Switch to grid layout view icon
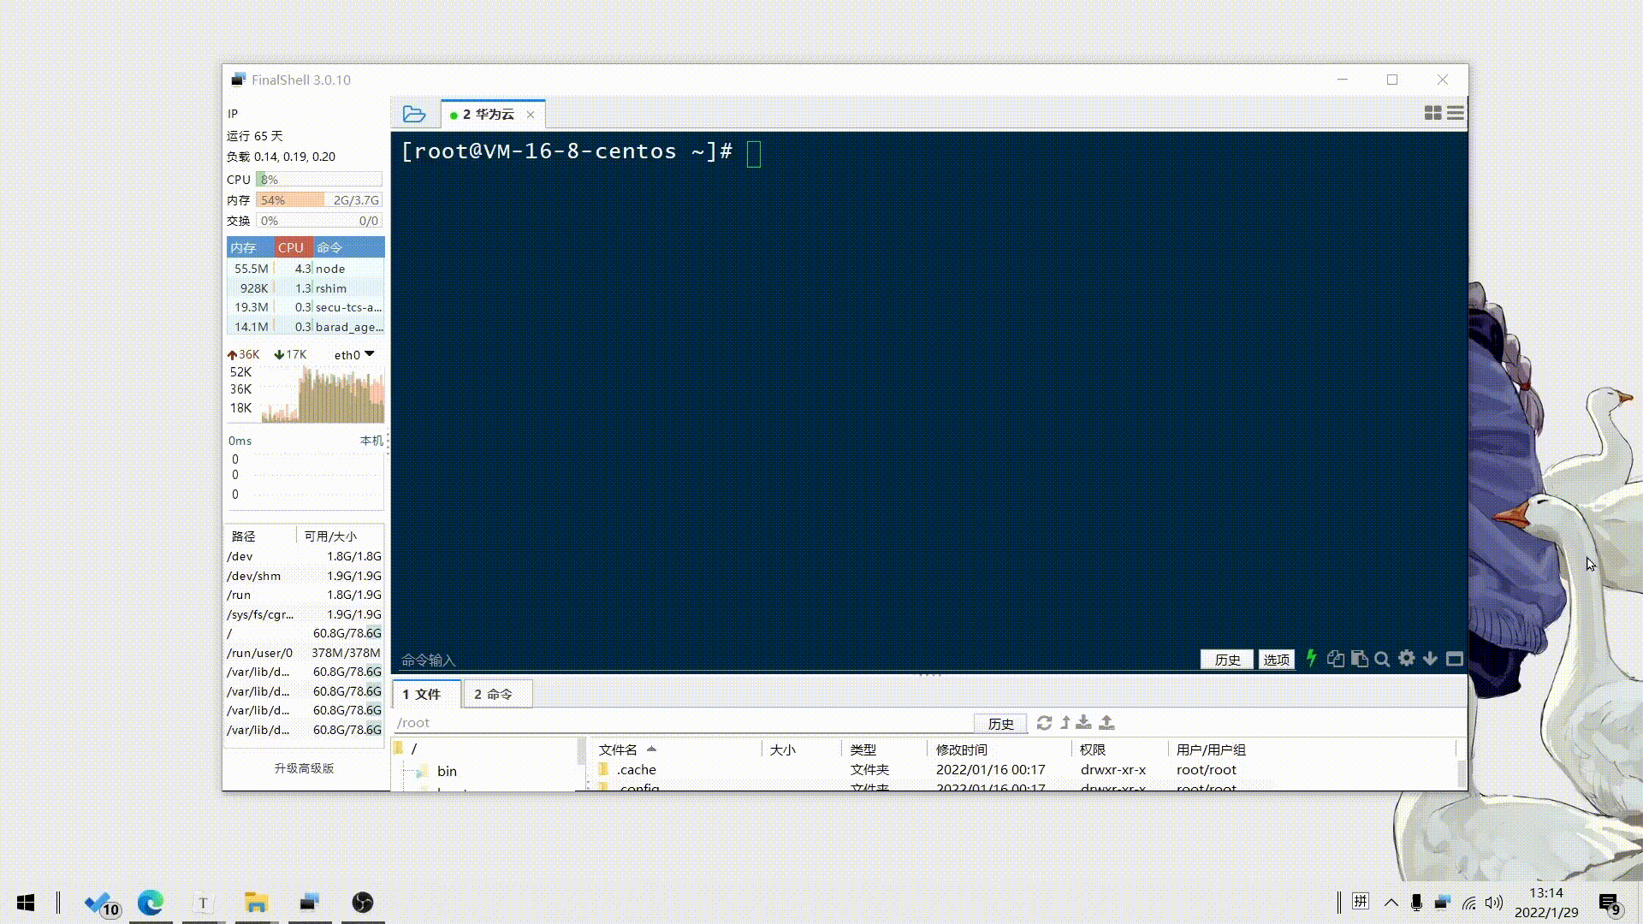Screen dimensions: 1643x924 pyautogui.click(x=1432, y=113)
